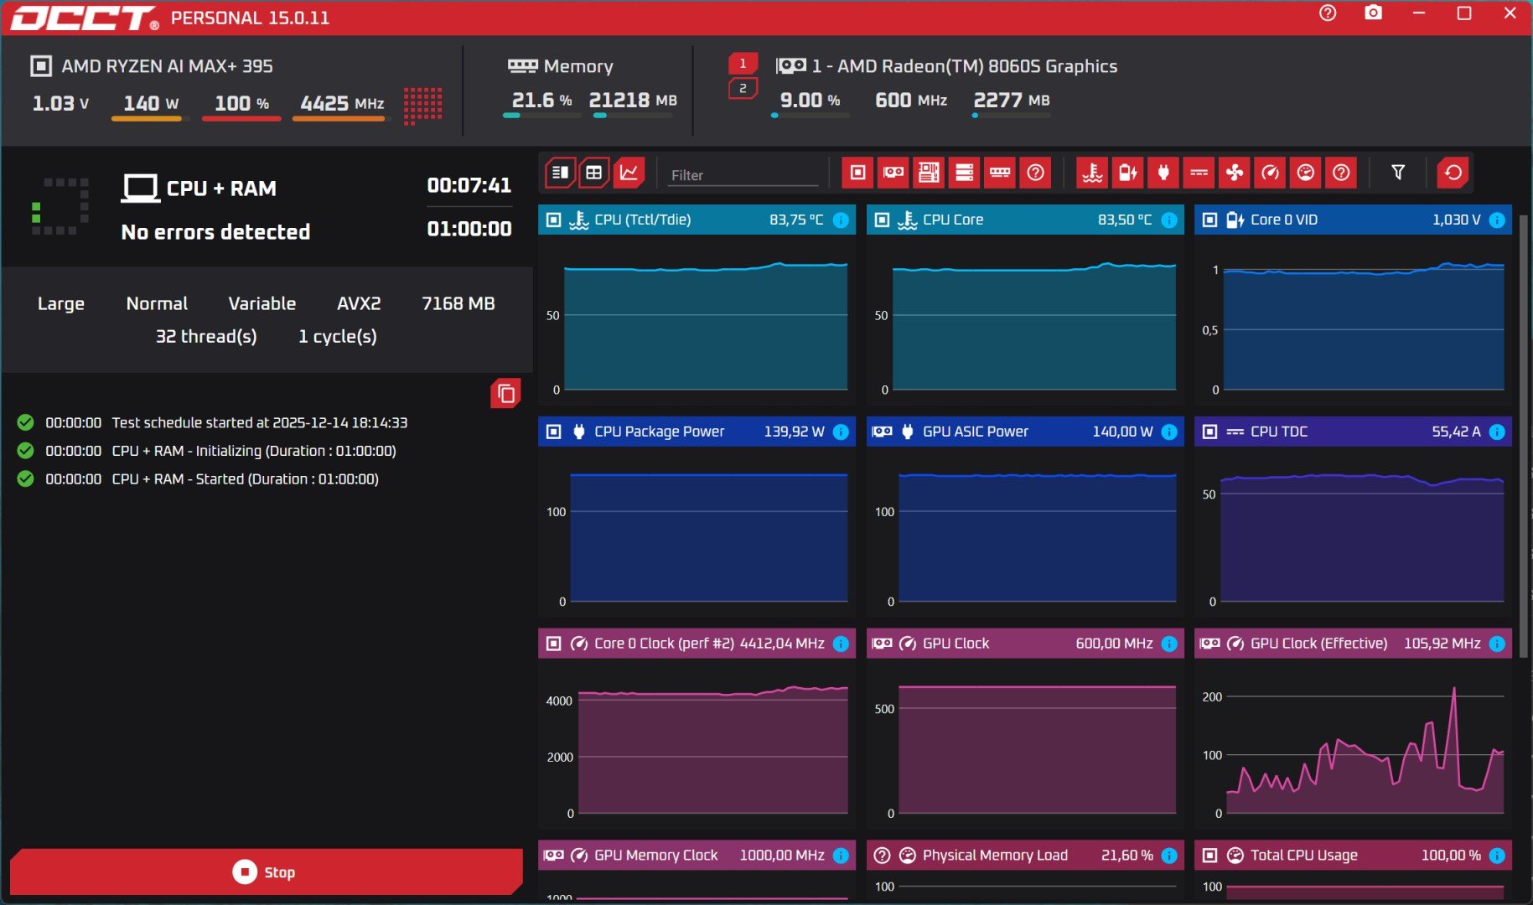Click the "No errors detected" status text
The height and width of the screenshot is (905, 1533).
coord(215,232)
